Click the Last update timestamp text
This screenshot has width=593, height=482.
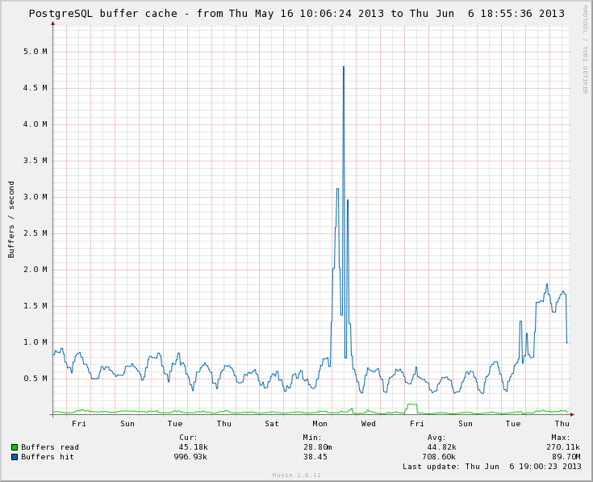click(492, 466)
